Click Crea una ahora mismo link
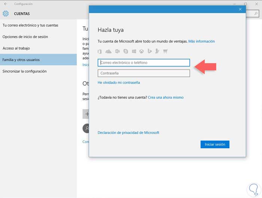This screenshot has width=262, height=198. click(x=165, y=98)
